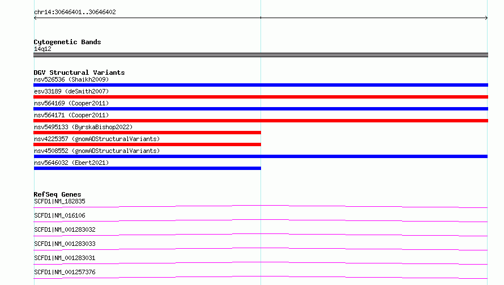Click the nsv564169 (Cooper2011) label
Viewport: 504px width, 285px height.
pos(71,103)
